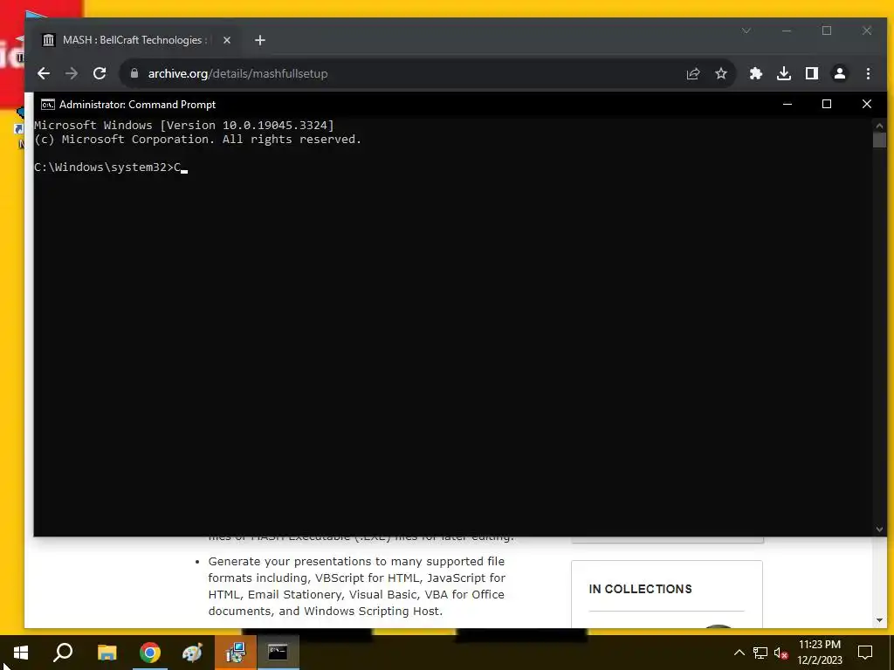Open the highlighted installer taskbar item
Screen dimensions: 894x670
point(236,653)
